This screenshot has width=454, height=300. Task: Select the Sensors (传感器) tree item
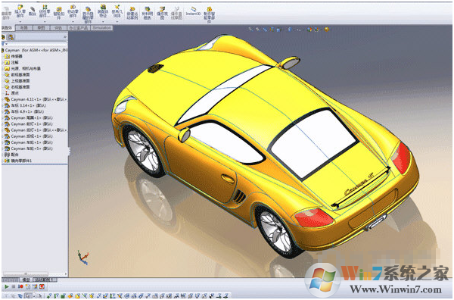click(x=14, y=56)
